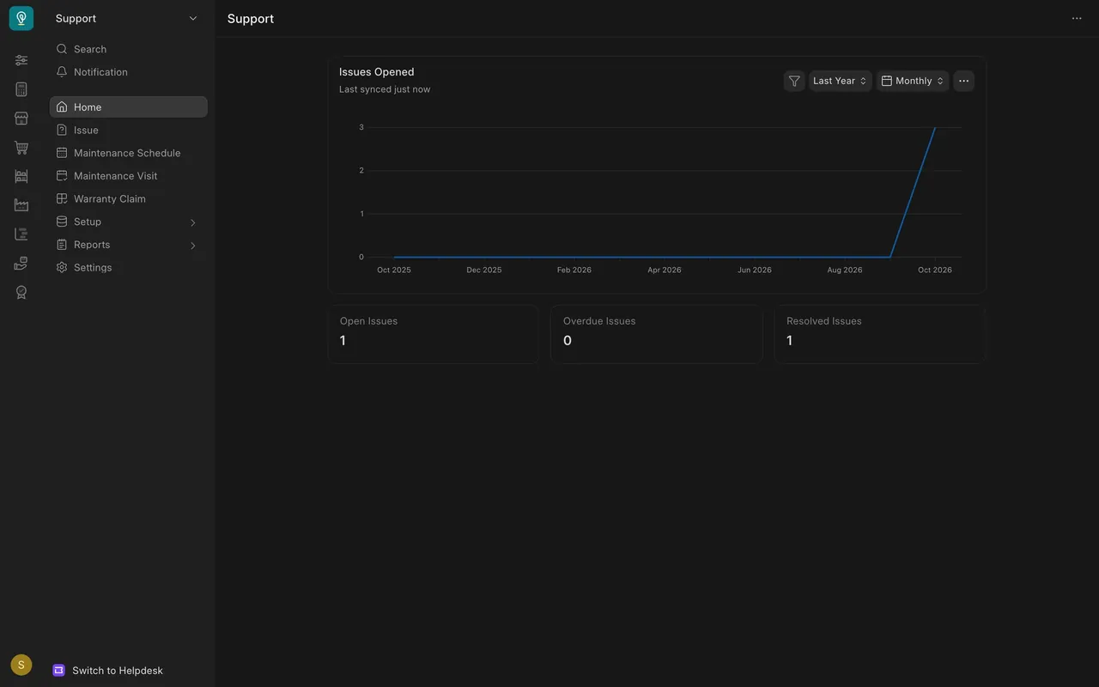
Task: Click the 'Jun 2026' axis label
Action: 755,270
